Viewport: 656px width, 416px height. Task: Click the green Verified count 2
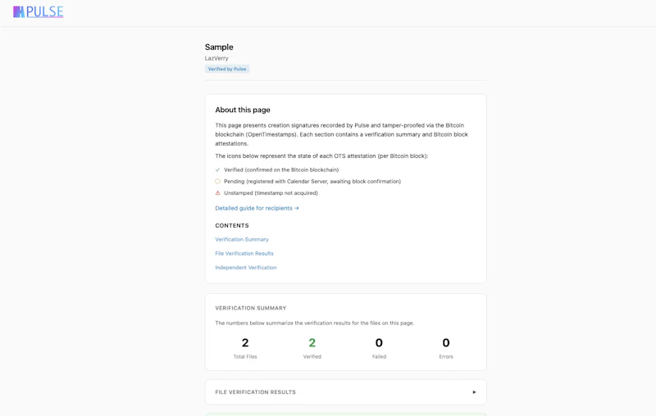coord(312,343)
